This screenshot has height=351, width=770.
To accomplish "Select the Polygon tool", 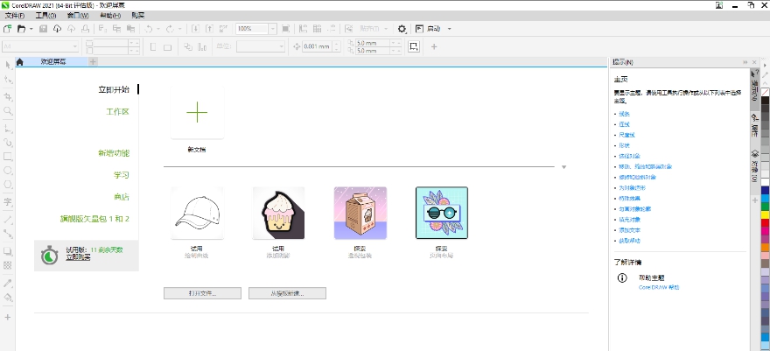I will point(8,185).
